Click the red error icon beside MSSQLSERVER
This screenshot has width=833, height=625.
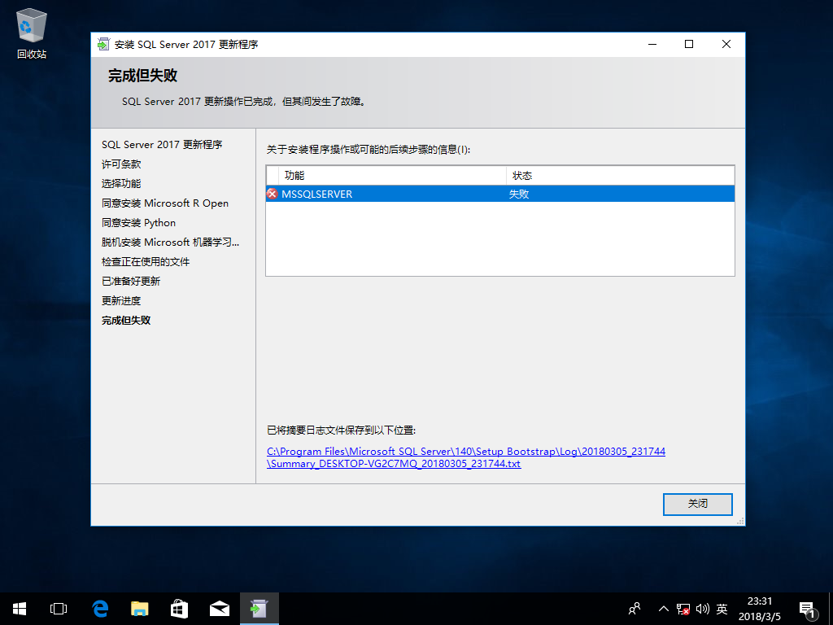coord(272,194)
